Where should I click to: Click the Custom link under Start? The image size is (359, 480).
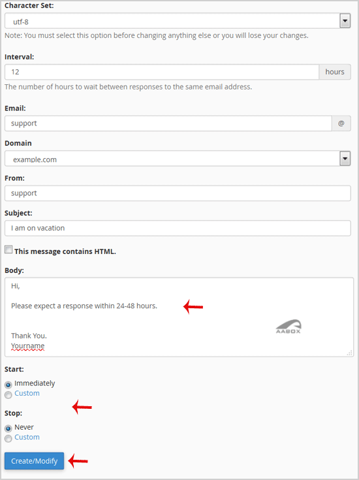pyautogui.click(x=27, y=393)
